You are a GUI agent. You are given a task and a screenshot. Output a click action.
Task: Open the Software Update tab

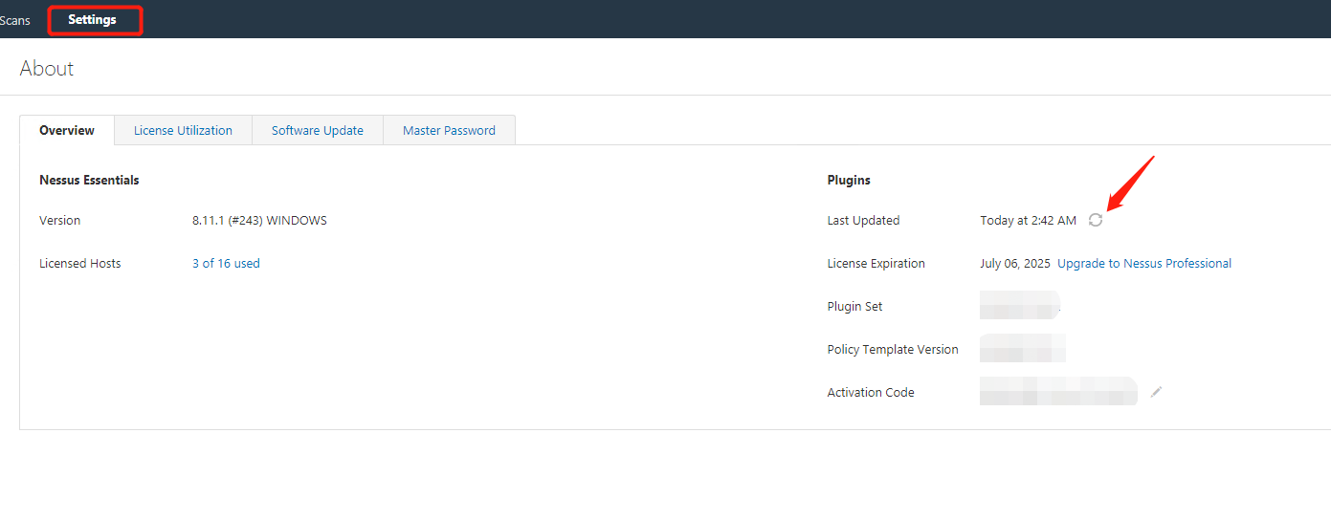pos(318,130)
